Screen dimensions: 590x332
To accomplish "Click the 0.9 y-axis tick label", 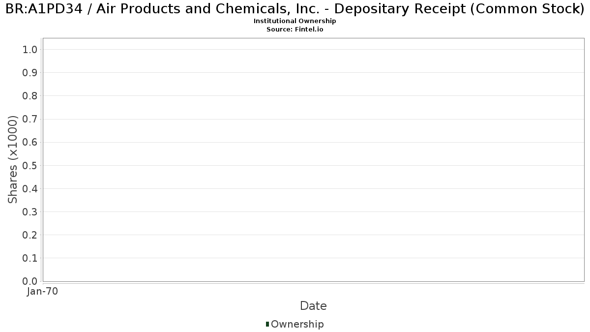I will pos(30,72).
